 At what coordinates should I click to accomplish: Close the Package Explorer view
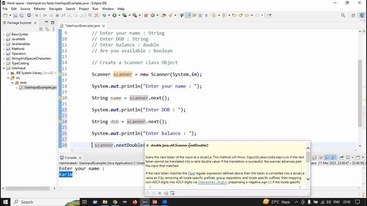click(35, 23)
